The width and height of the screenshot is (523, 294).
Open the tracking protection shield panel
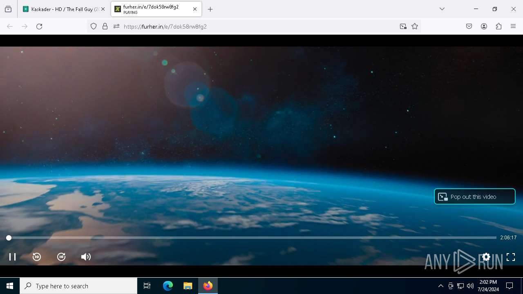(x=94, y=27)
